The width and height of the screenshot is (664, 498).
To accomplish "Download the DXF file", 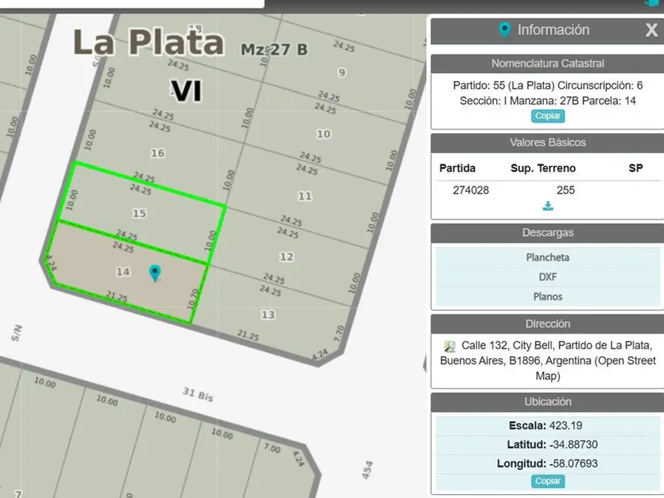I will click(548, 277).
